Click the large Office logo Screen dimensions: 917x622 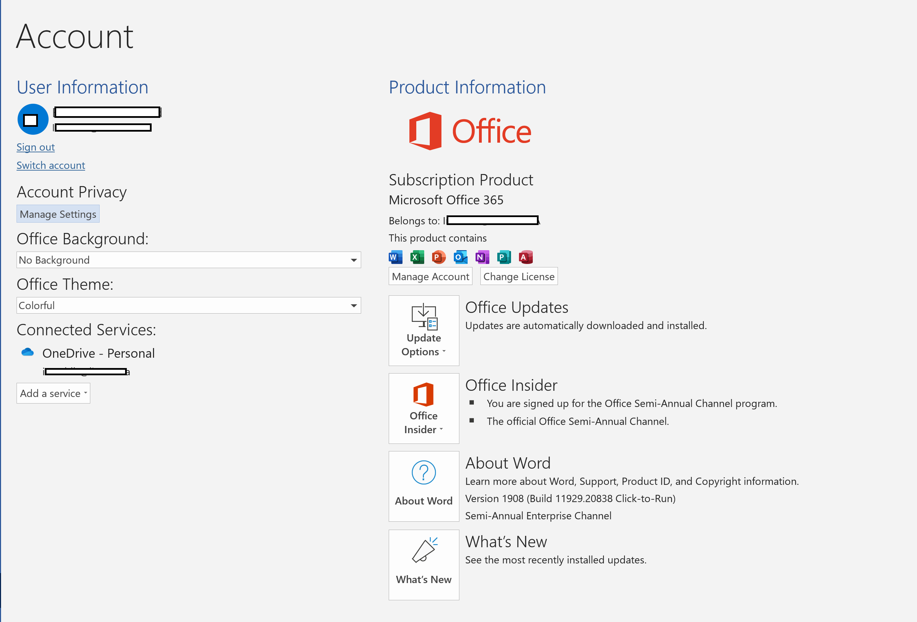tap(470, 131)
